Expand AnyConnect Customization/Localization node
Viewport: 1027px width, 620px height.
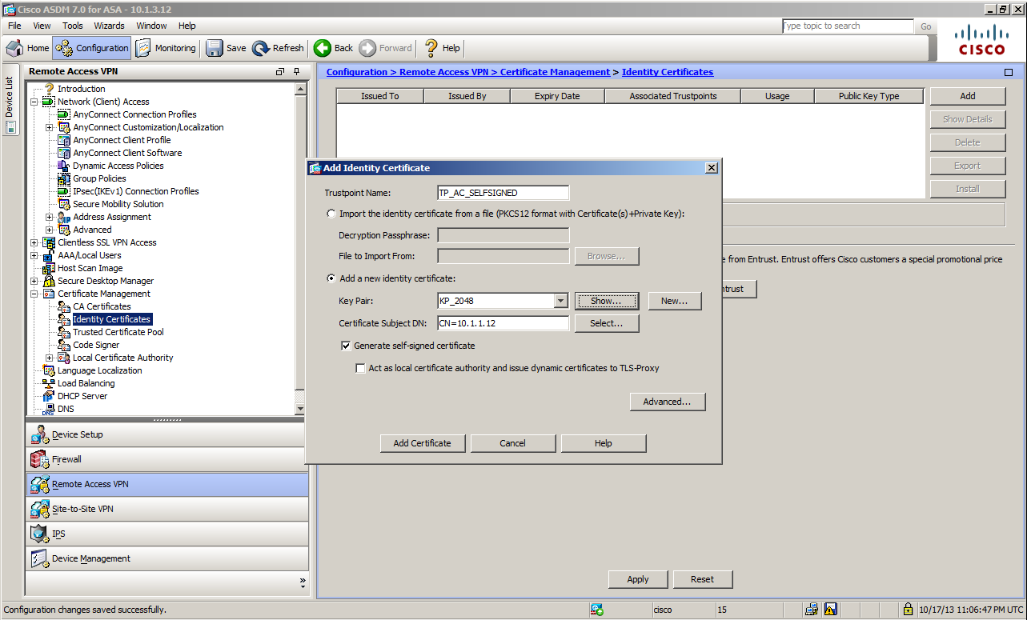(x=50, y=127)
